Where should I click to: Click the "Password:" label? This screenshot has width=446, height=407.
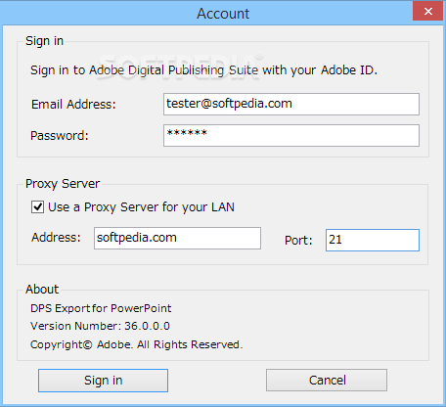[60, 136]
